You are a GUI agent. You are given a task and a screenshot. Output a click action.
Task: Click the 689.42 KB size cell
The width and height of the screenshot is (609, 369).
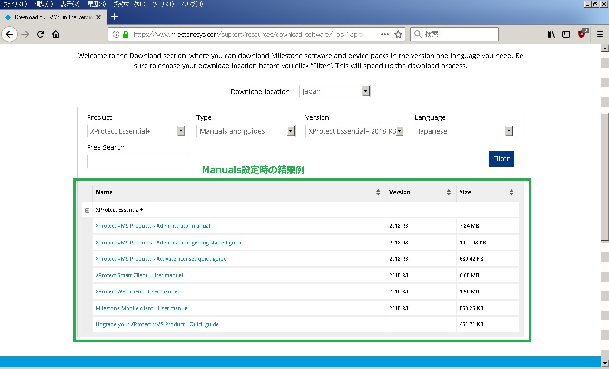pyautogui.click(x=488, y=259)
